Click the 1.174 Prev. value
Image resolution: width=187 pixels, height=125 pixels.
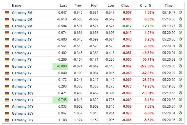pos(78,120)
